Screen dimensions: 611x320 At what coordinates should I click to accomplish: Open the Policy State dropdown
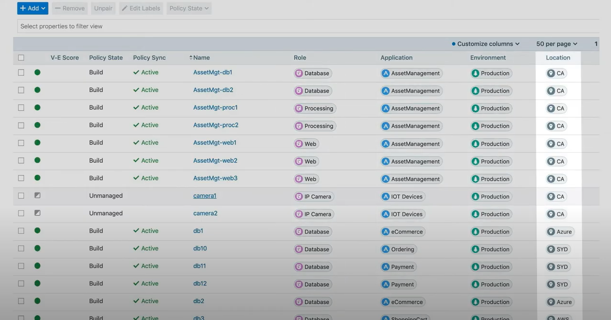pos(189,8)
